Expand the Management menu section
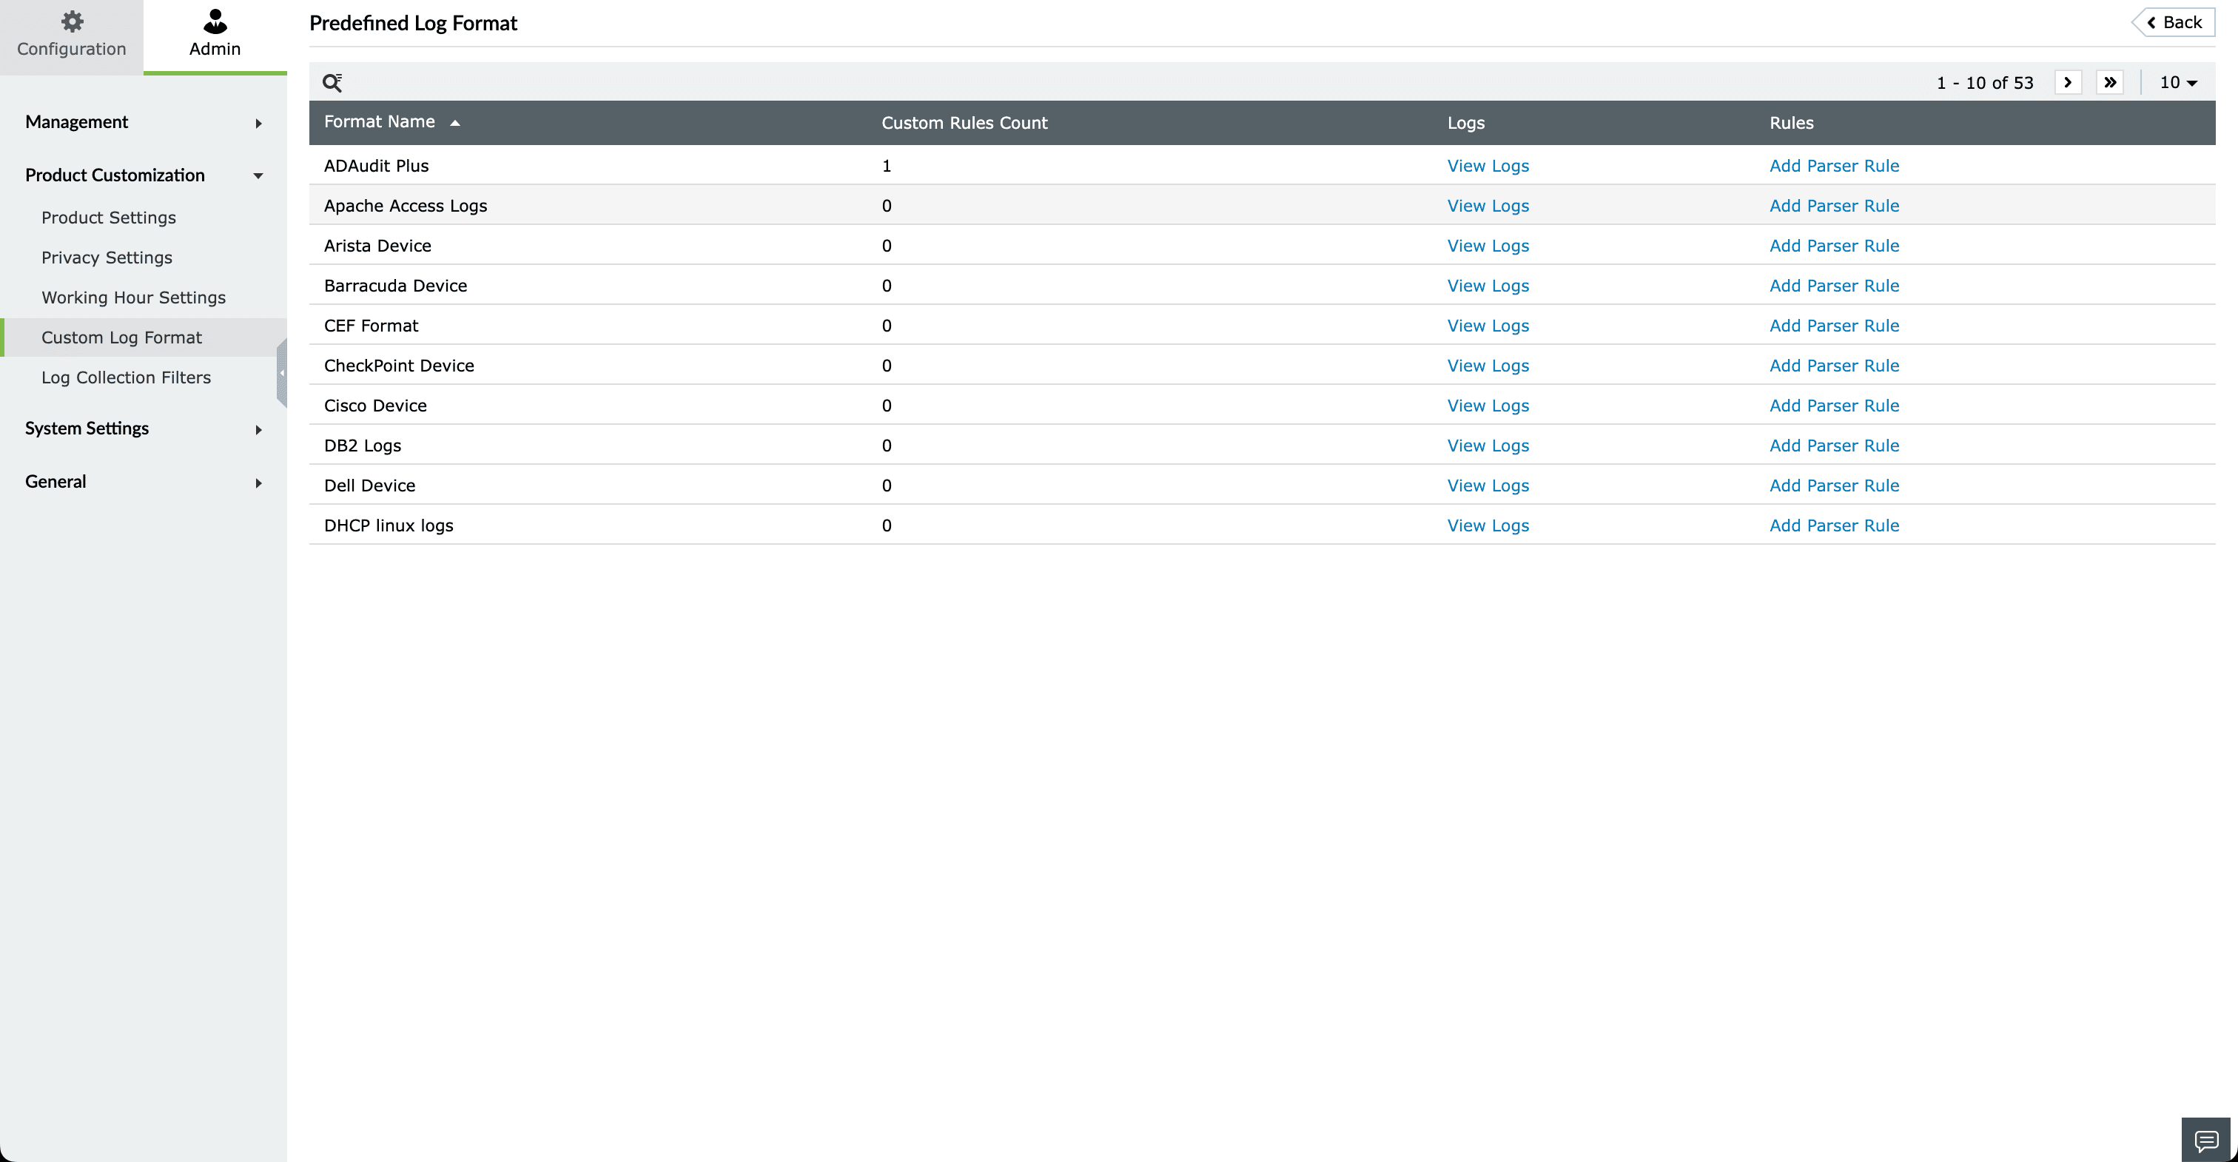This screenshot has width=2238, height=1162. pyautogui.click(x=144, y=123)
